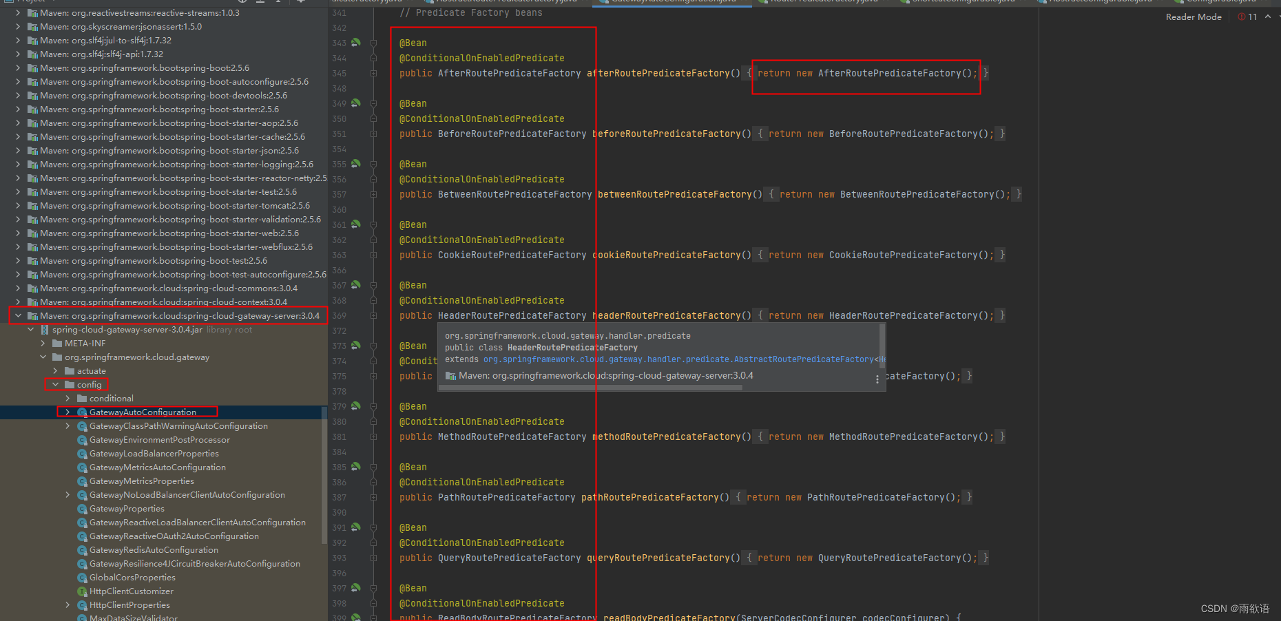Select the GatewayAutoConfiguration class in the tree

click(x=143, y=412)
